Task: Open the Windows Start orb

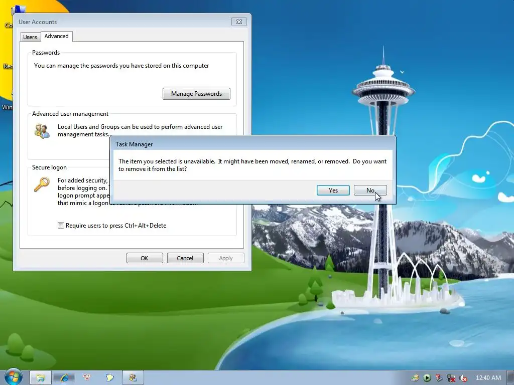Action: (x=14, y=377)
